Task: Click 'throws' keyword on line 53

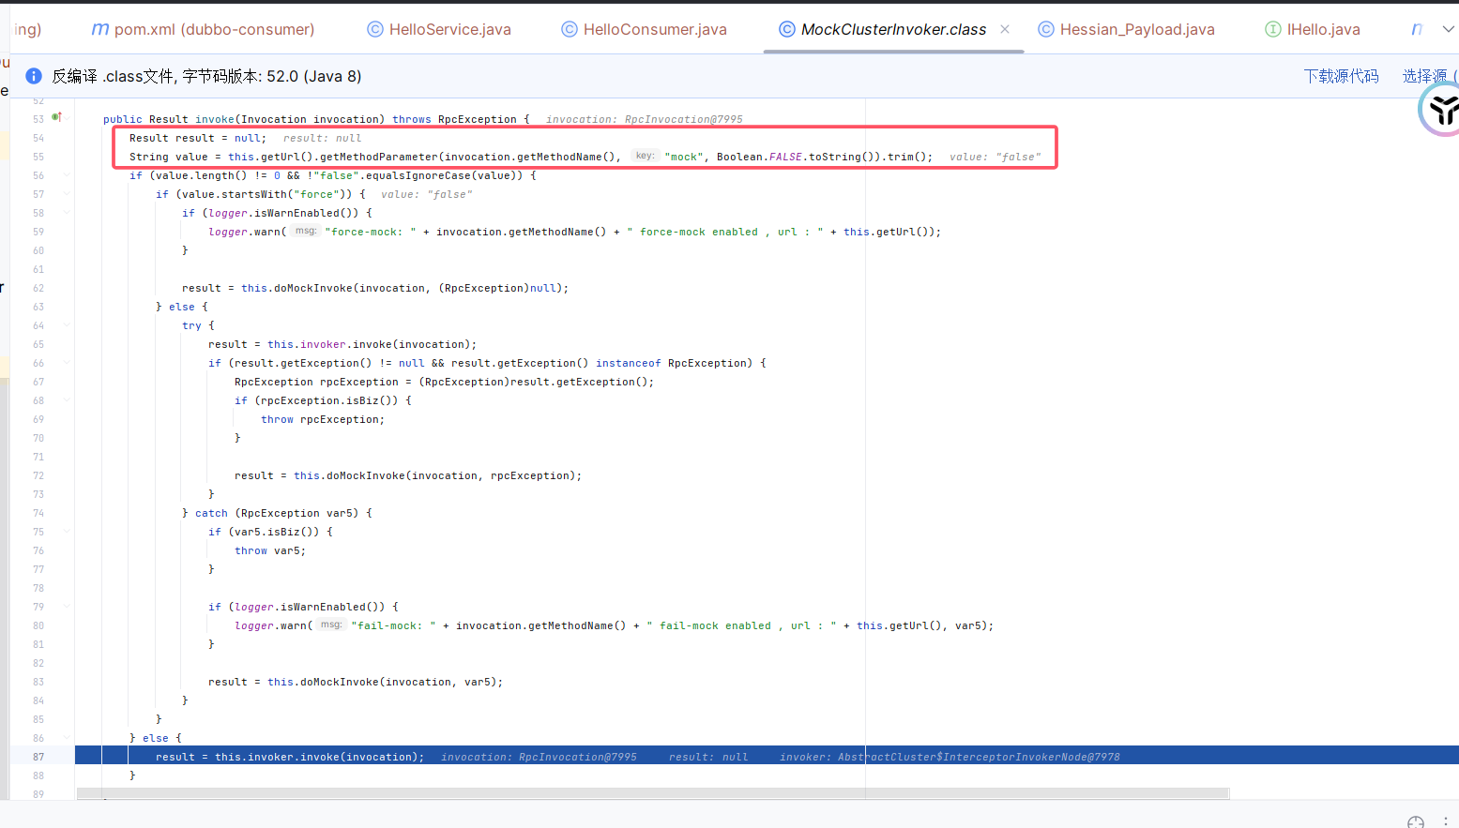Action: (x=412, y=119)
